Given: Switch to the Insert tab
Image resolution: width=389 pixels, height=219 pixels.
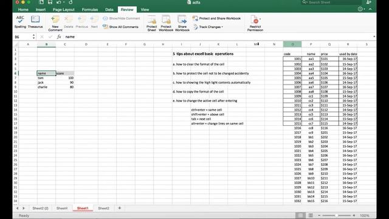Looking at the screenshot, I should coord(41,10).
